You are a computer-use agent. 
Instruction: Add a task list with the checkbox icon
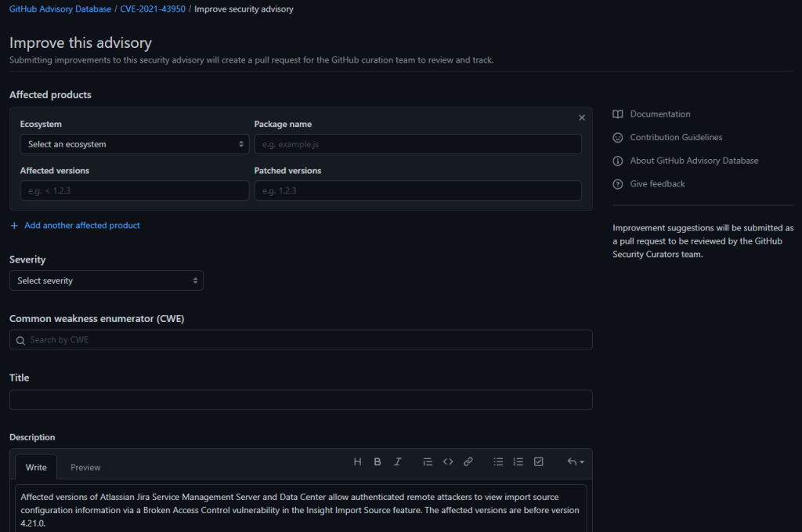[x=539, y=461]
